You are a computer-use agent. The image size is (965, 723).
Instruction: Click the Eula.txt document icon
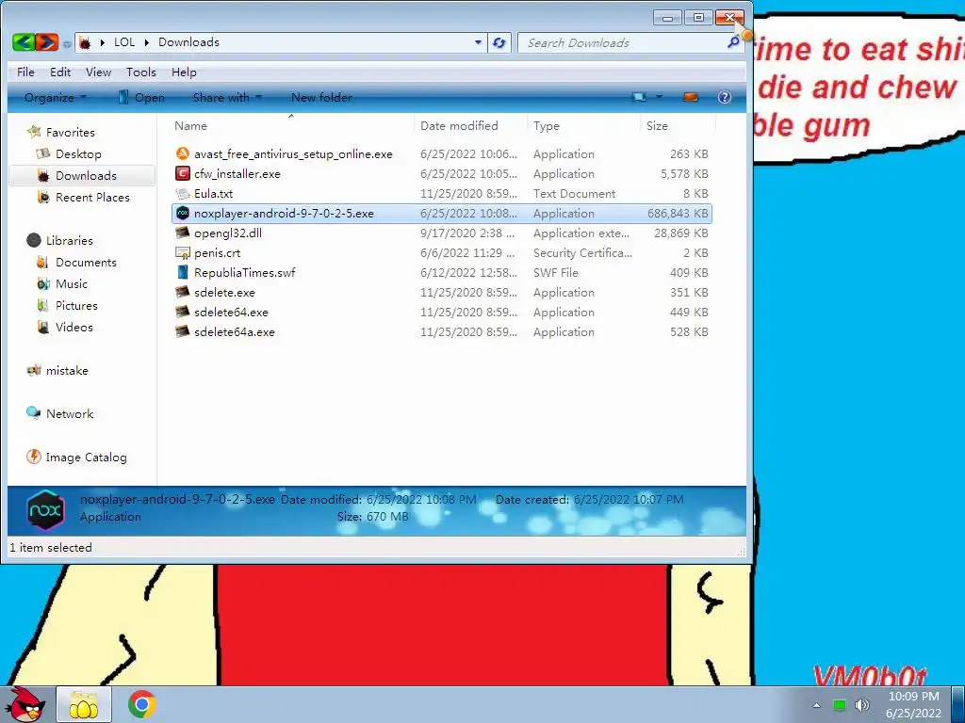coord(182,193)
